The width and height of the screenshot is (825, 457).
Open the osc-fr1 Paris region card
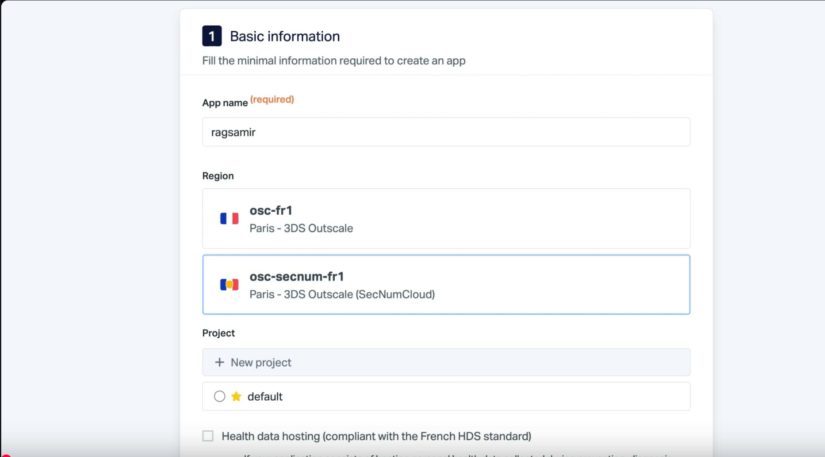[446, 219]
